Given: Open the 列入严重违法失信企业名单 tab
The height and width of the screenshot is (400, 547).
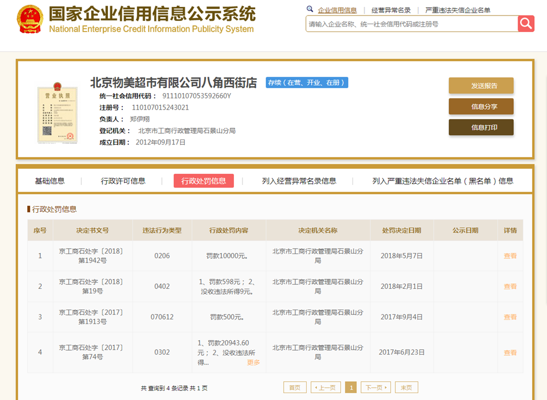Looking at the screenshot, I should coord(442,181).
